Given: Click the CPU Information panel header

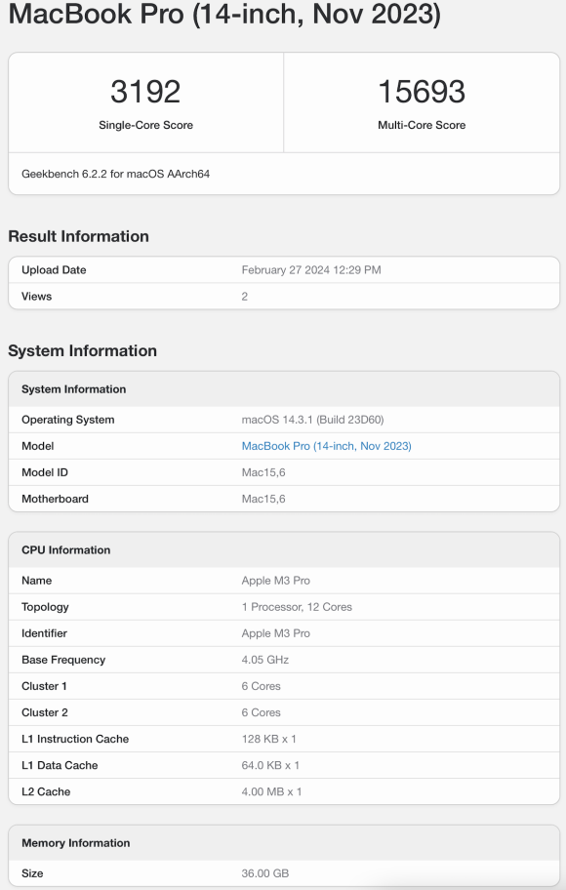Looking at the screenshot, I should click(x=65, y=549).
